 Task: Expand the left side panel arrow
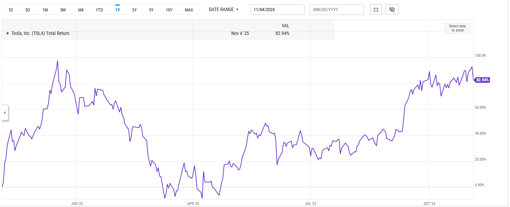(4, 112)
